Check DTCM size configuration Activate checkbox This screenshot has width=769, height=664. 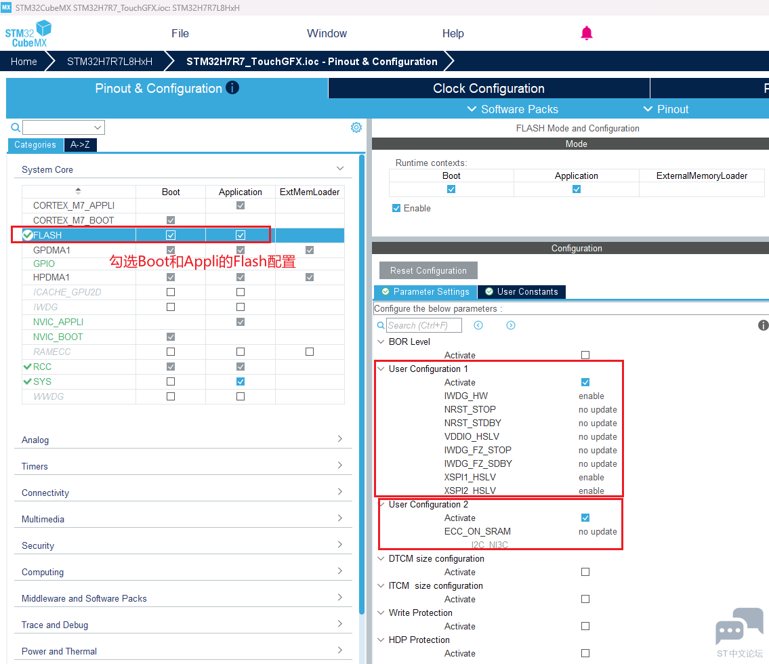[x=585, y=572]
